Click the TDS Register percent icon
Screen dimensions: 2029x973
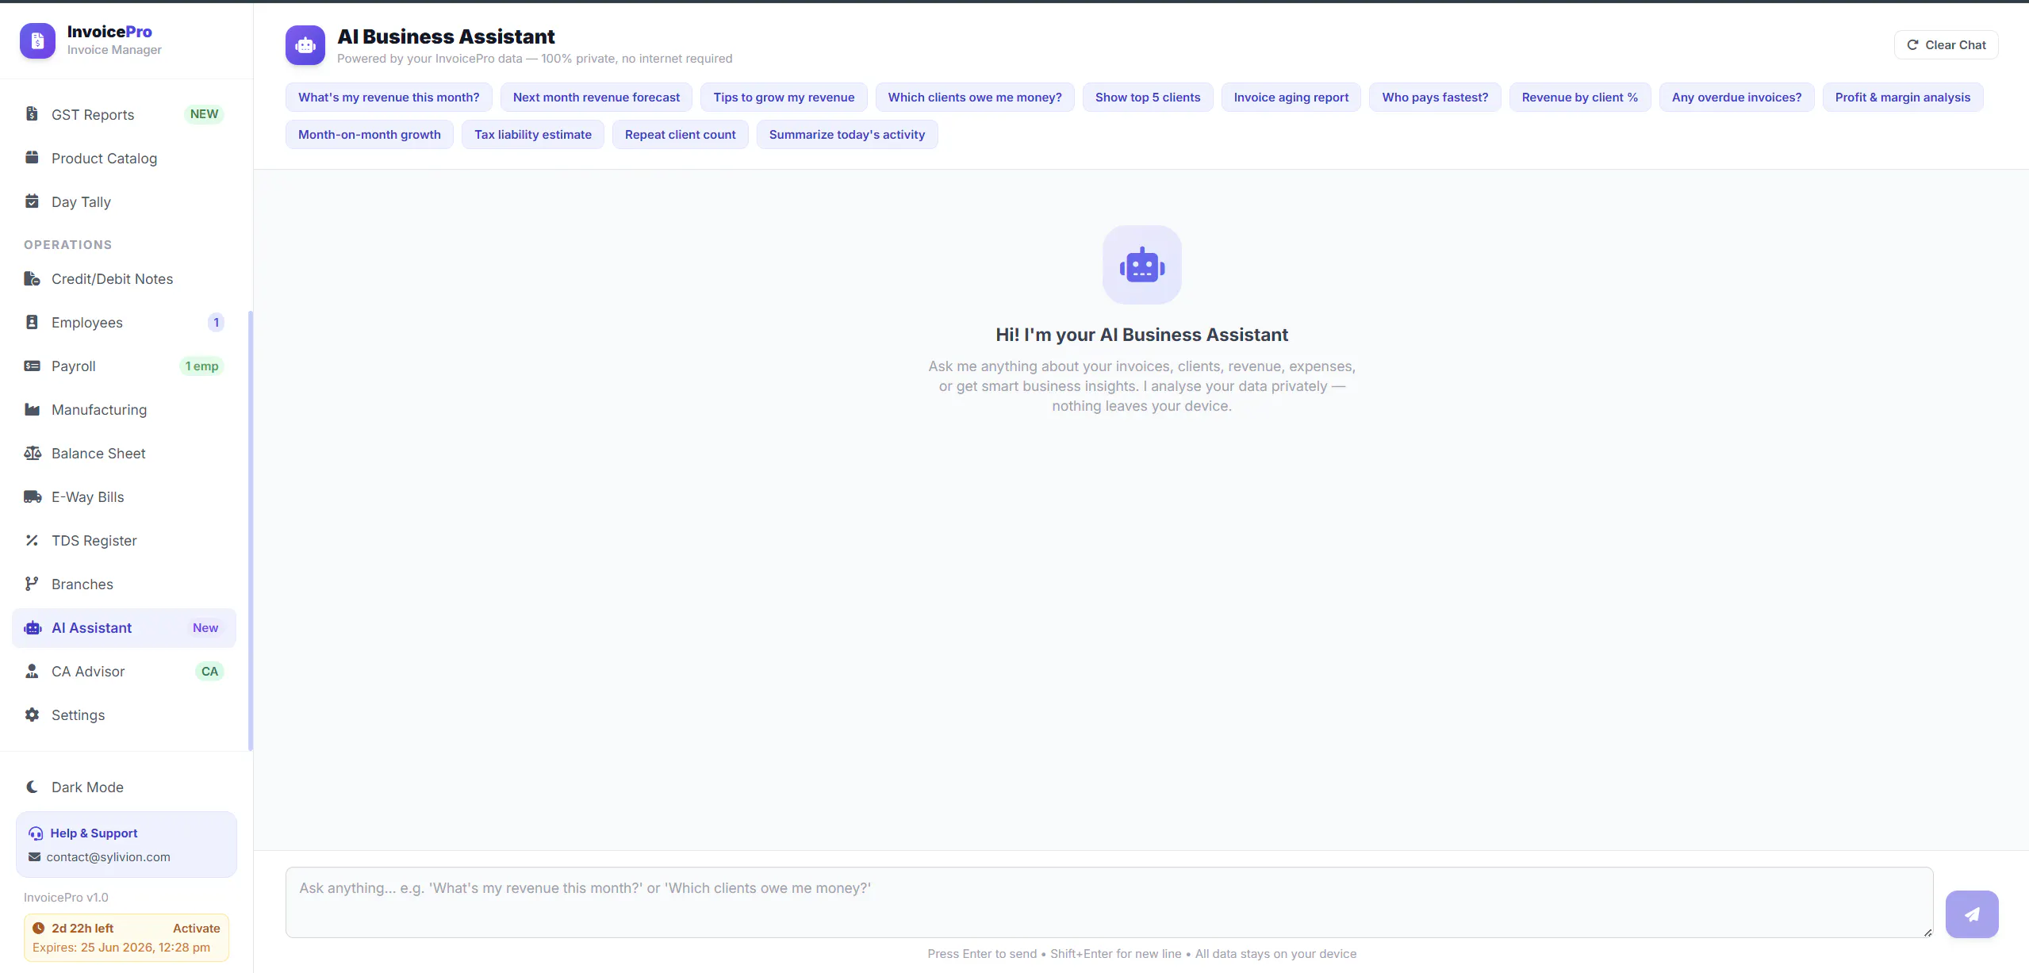pyautogui.click(x=32, y=540)
